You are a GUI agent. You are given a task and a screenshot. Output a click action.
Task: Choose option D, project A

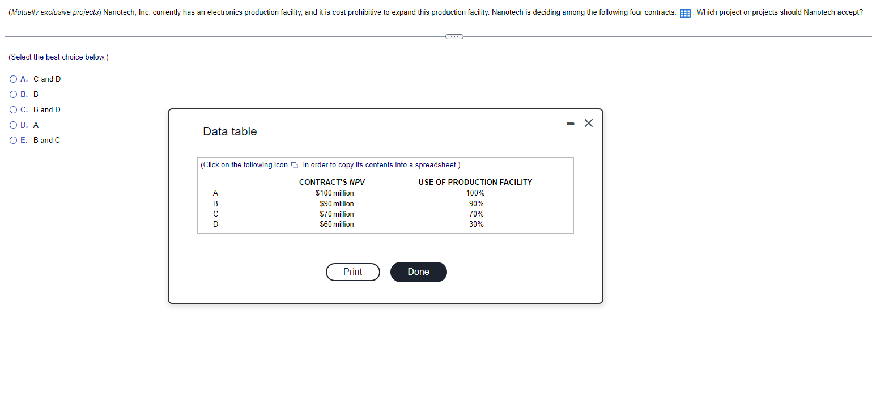tap(12, 125)
